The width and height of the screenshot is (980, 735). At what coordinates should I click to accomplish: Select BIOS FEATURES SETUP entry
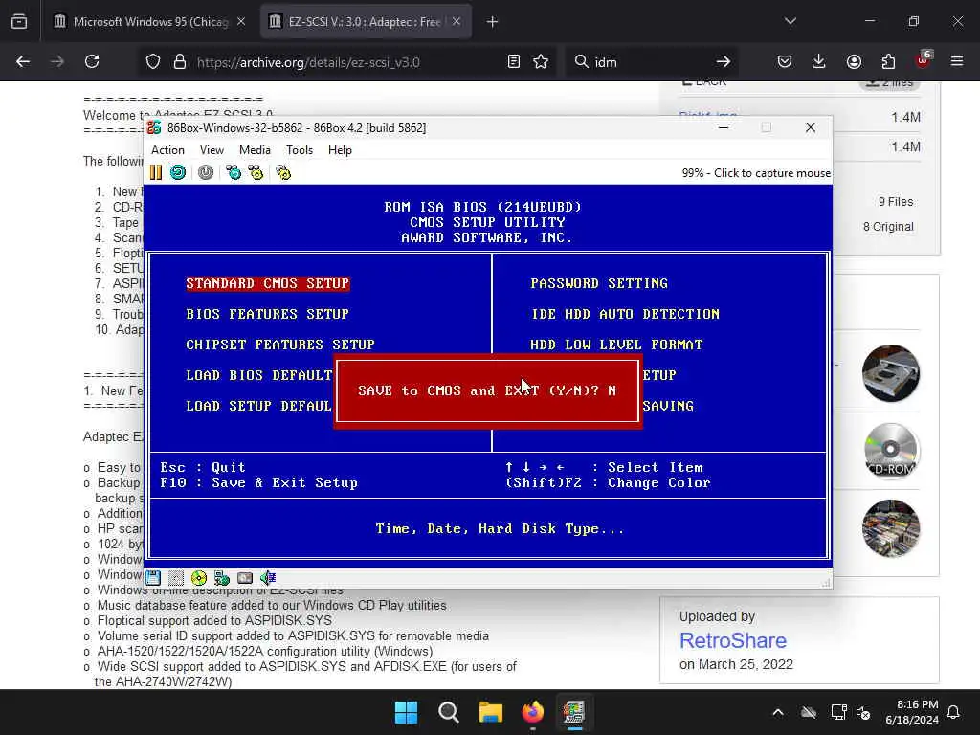268,314
